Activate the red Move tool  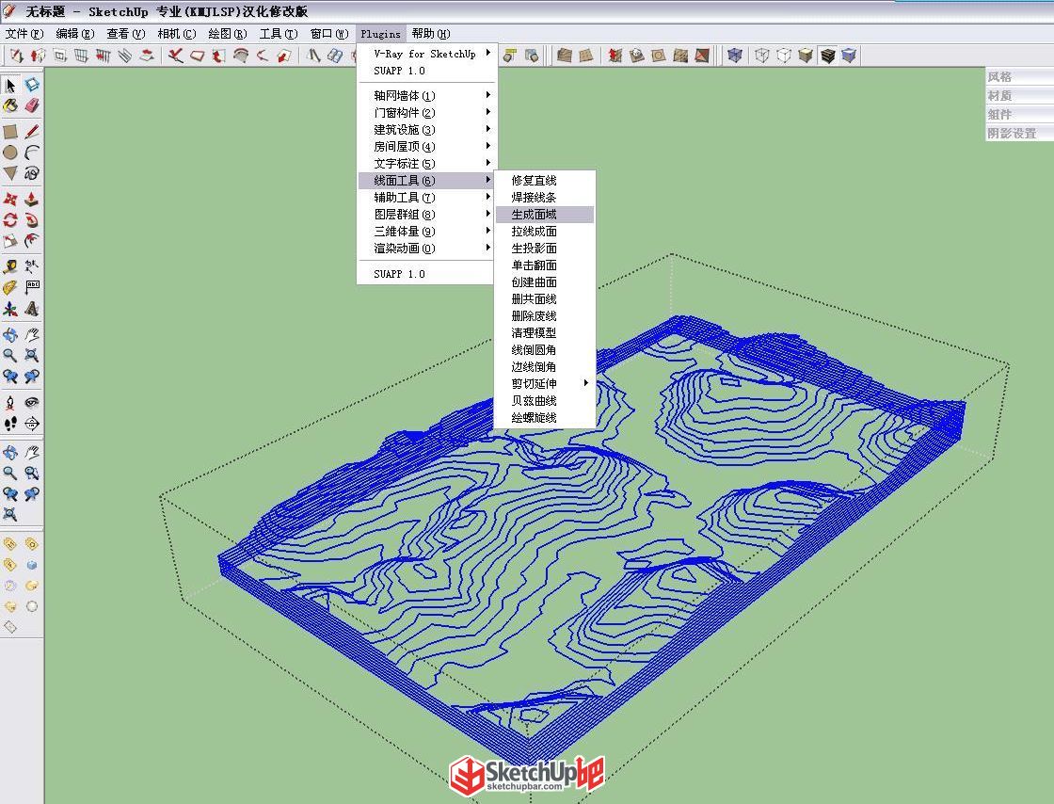click(10, 199)
